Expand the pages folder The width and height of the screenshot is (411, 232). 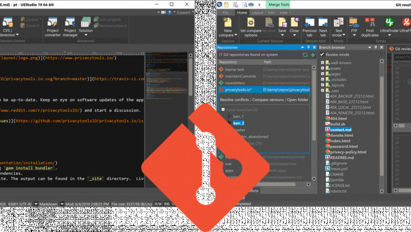(x=322, y=74)
